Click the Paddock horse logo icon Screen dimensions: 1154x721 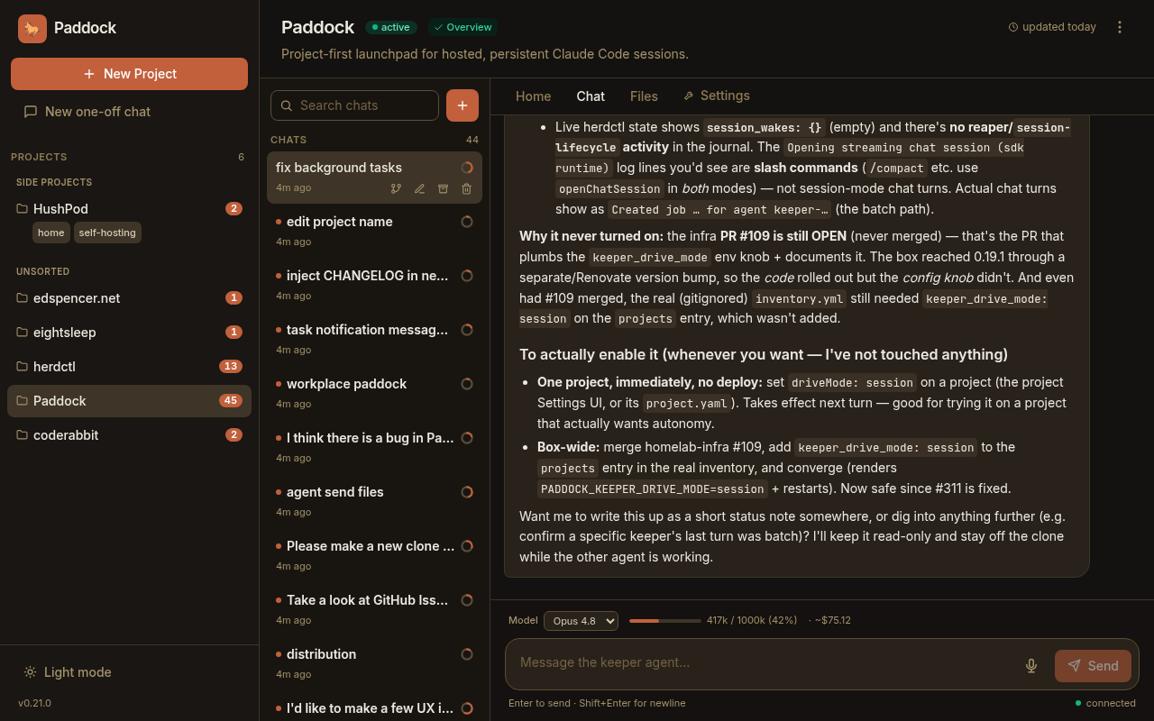click(x=32, y=29)
